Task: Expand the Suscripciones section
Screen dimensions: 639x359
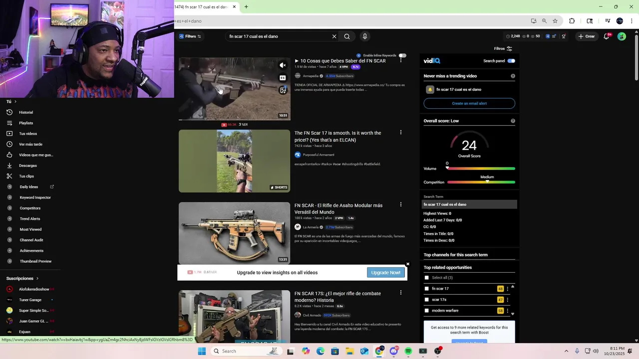Action: [22, 278]
